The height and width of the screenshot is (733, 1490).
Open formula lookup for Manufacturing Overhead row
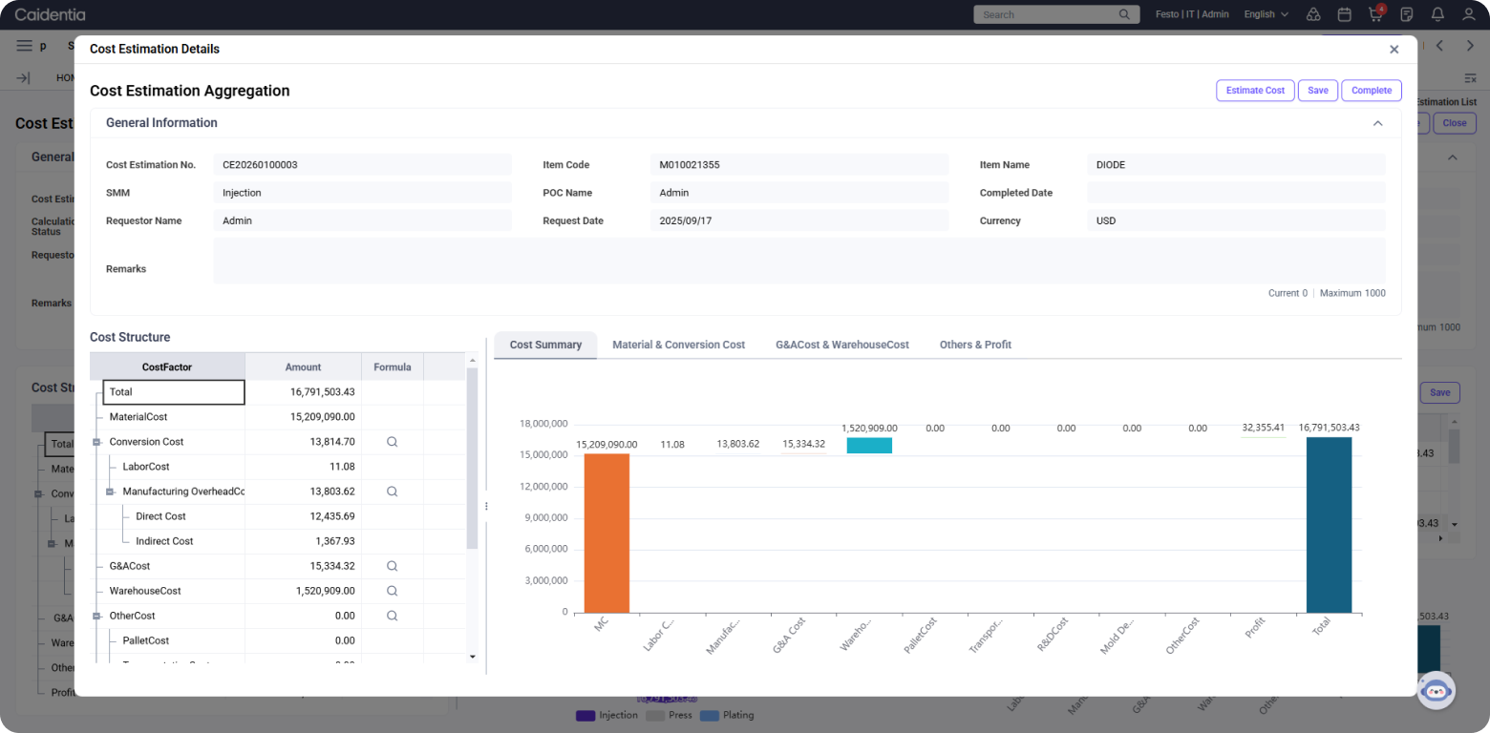pos(392,492)
